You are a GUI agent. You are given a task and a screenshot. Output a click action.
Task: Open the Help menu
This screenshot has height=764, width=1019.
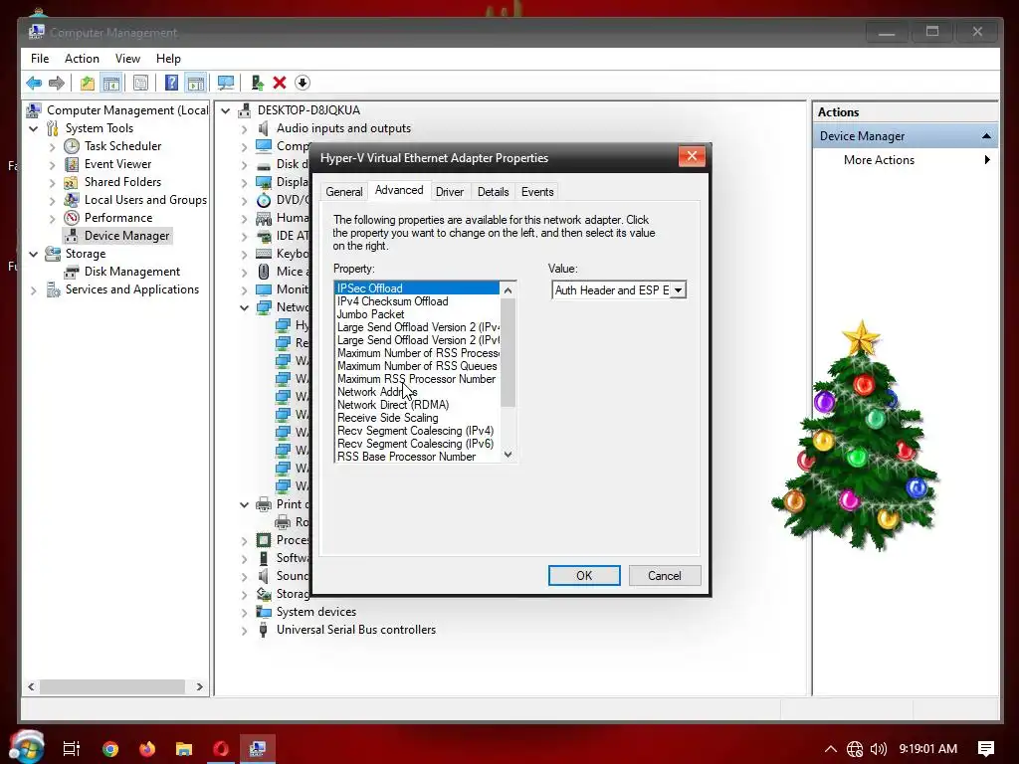168,59
